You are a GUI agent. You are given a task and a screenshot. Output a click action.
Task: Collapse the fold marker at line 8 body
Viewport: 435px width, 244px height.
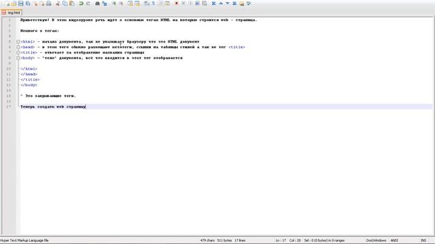18,58
